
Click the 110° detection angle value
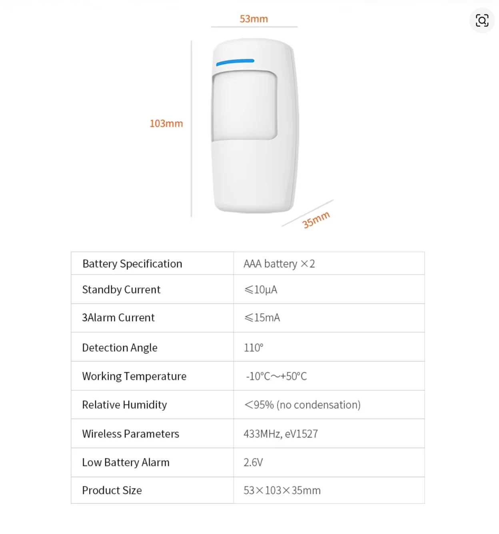[253, 347]
